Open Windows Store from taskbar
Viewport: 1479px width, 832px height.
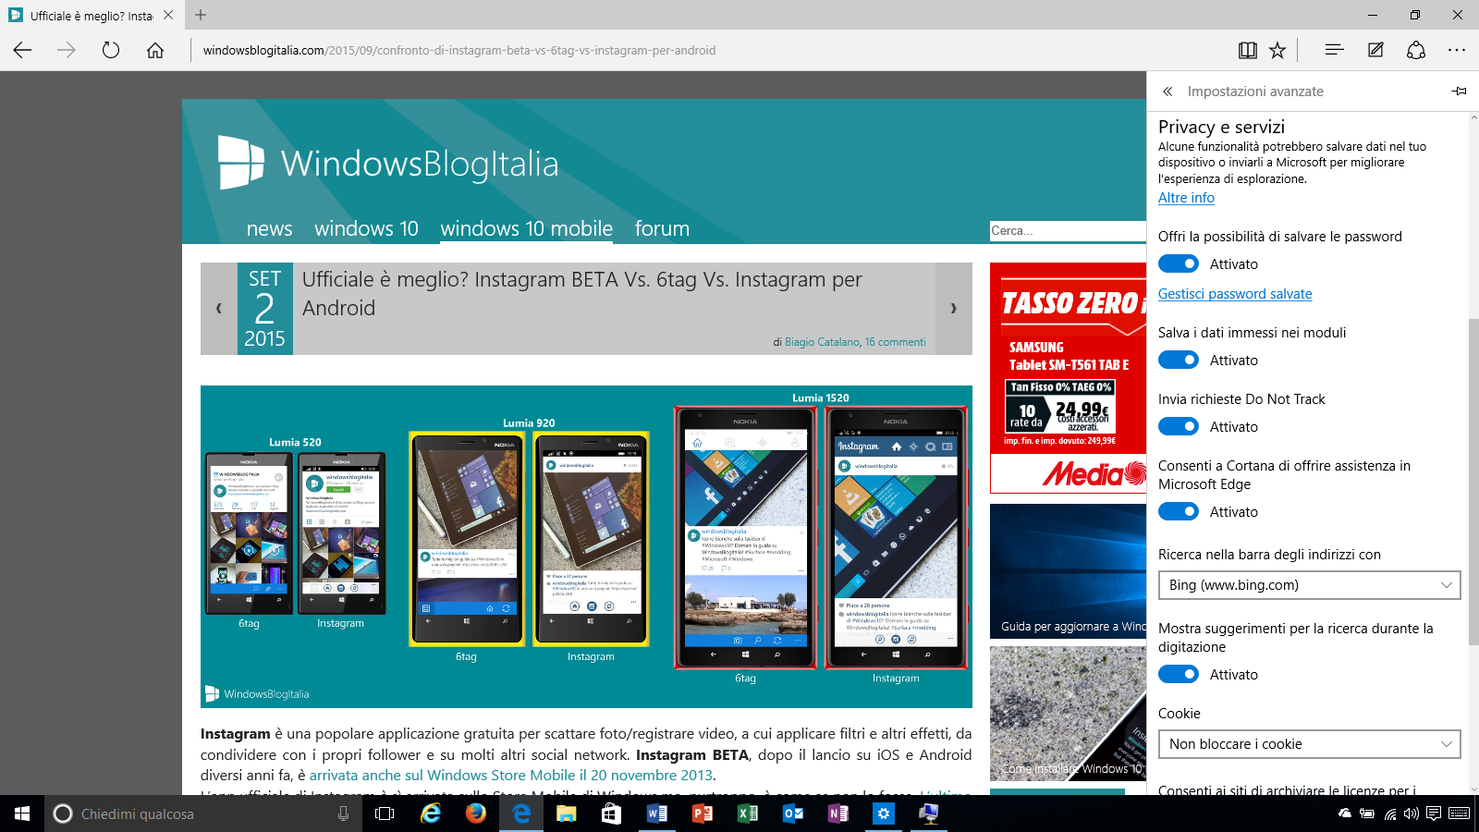click(611, 814)
